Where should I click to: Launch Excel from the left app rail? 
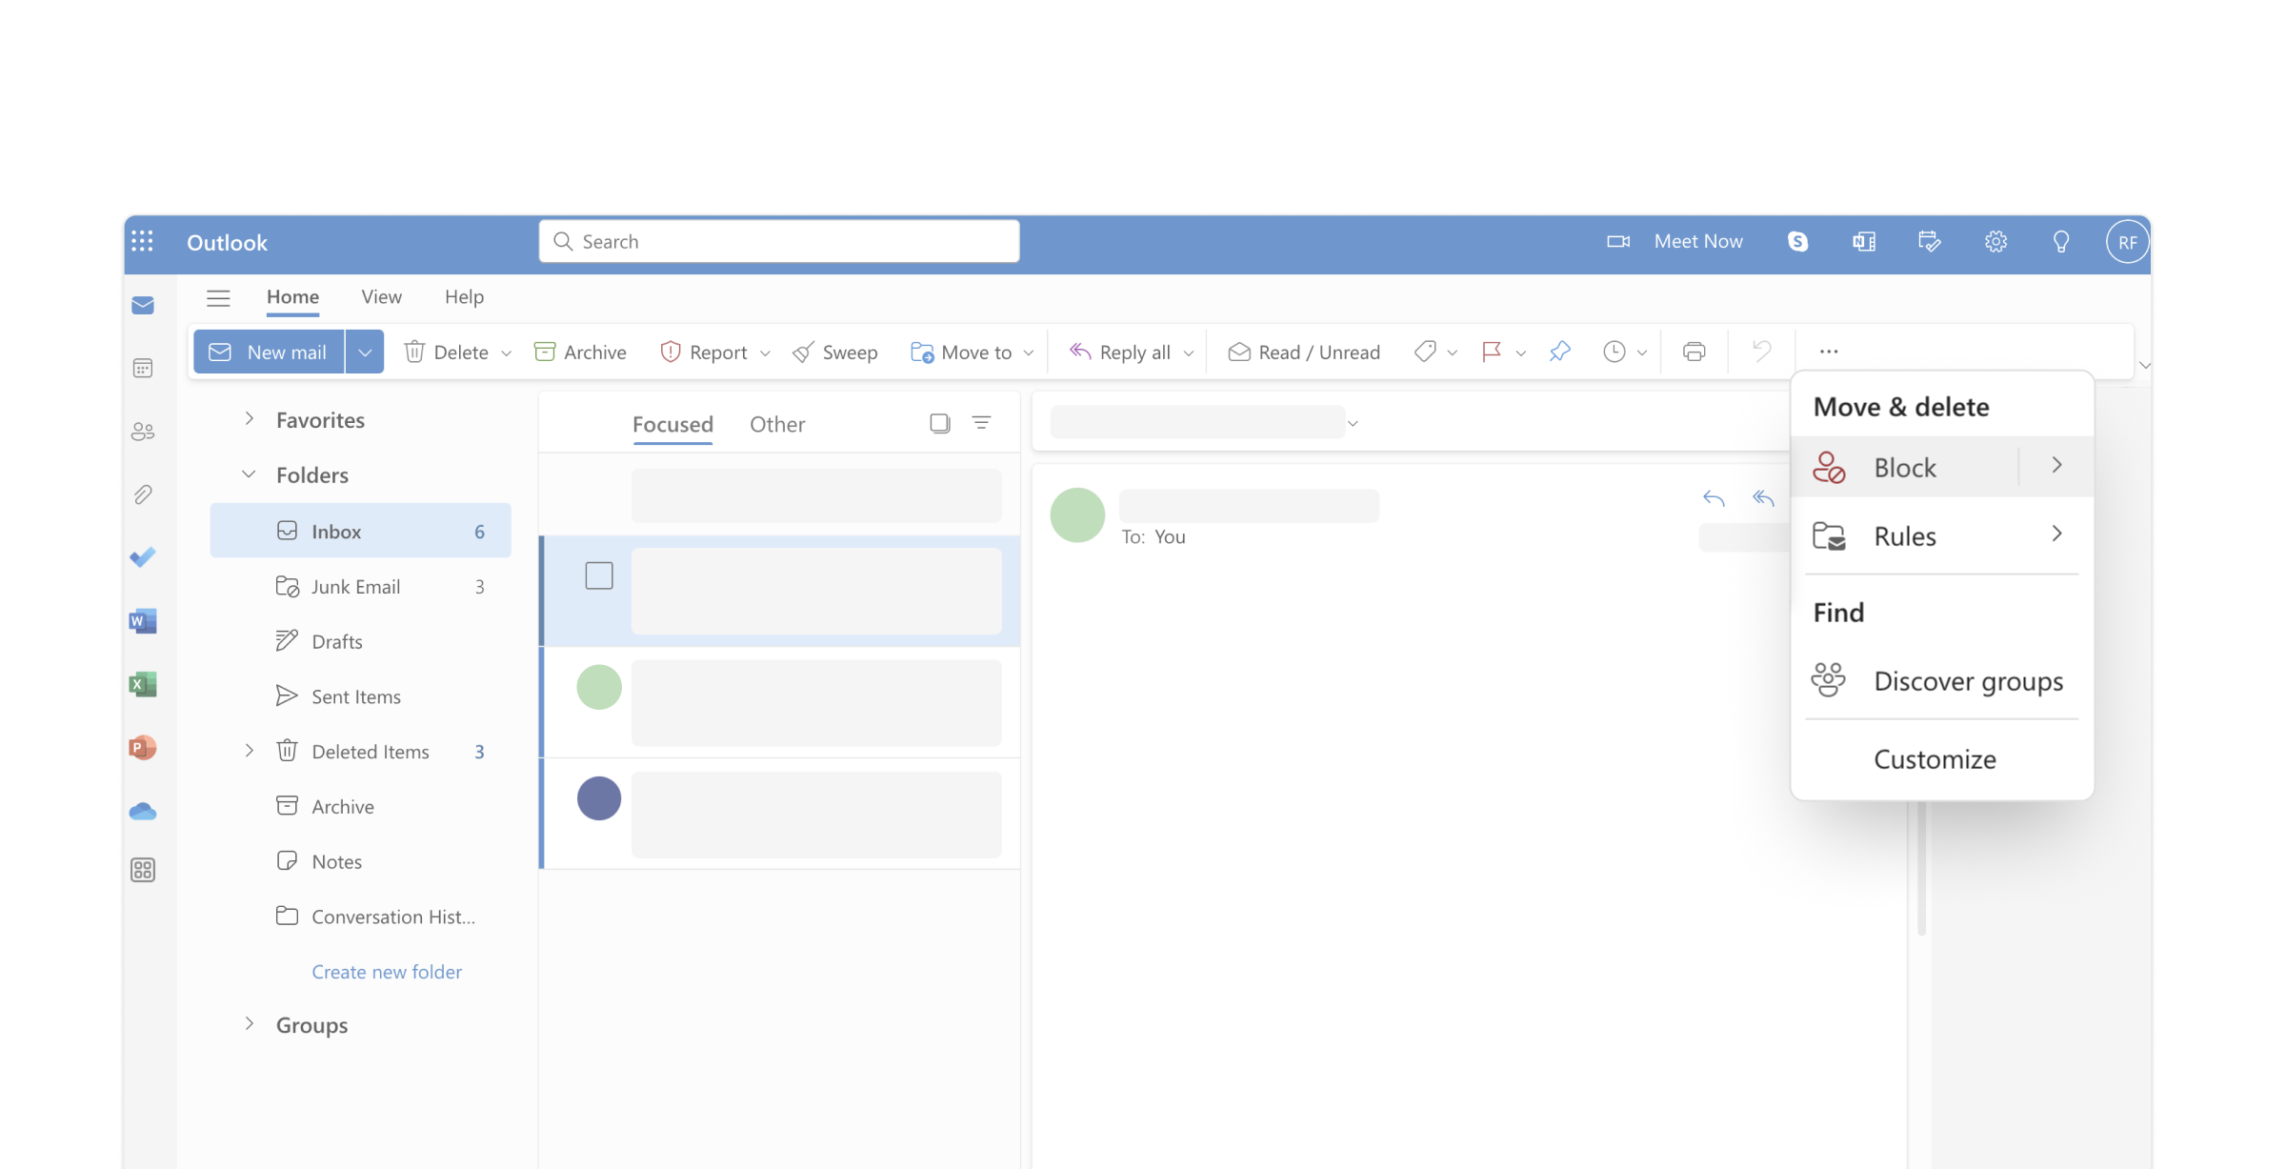143,684
